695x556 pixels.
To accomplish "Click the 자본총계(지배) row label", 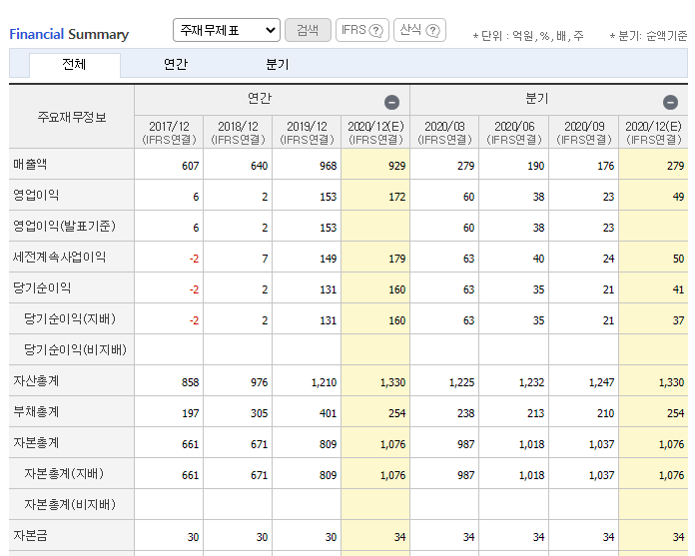I will click(64, 474).
